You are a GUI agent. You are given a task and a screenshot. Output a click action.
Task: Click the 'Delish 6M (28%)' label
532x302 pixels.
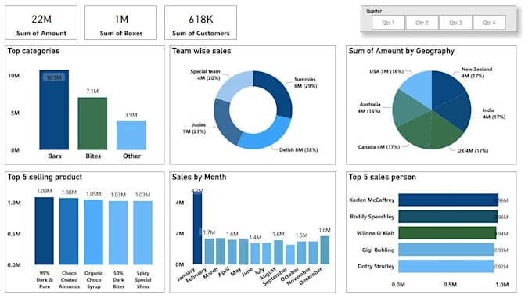pos(299,149)
